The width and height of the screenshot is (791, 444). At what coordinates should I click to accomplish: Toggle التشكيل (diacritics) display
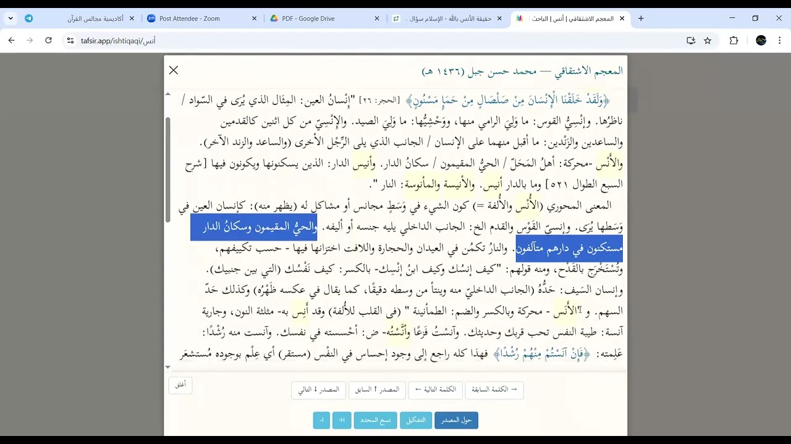click(x=416, y=420)
